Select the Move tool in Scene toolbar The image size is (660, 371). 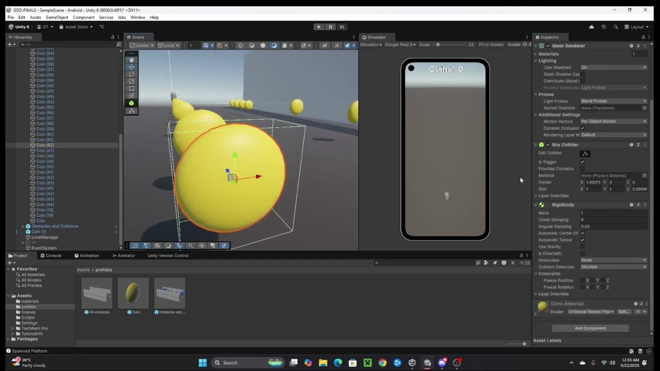point(131,67)
